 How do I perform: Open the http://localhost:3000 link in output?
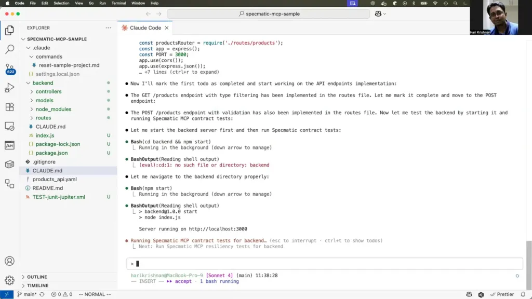point(219,228)
